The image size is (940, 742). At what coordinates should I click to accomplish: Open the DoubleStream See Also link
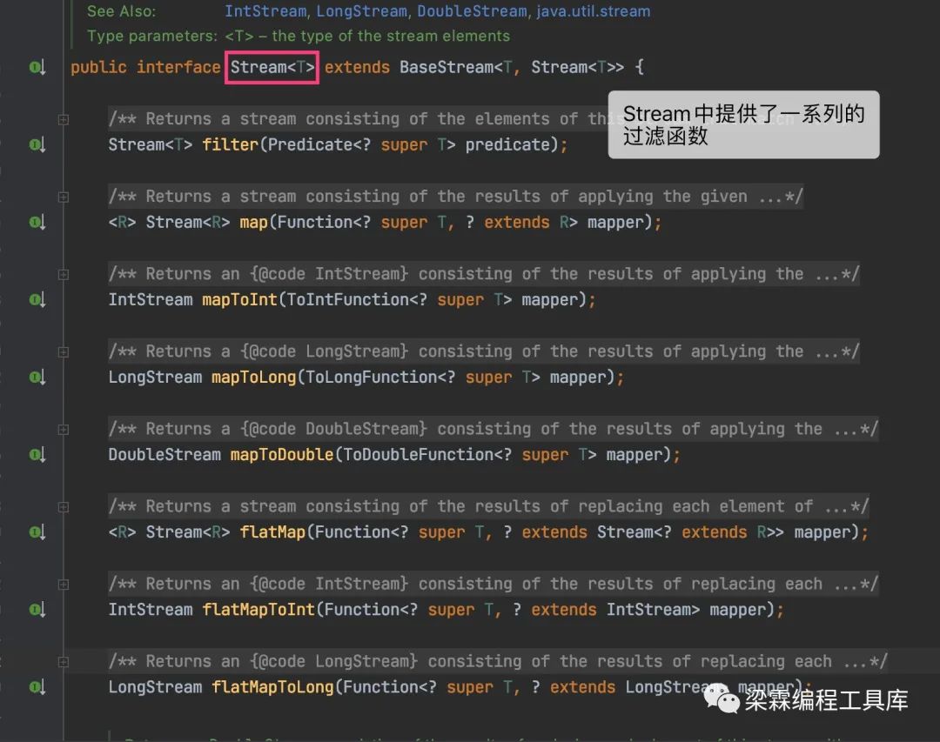472,11
